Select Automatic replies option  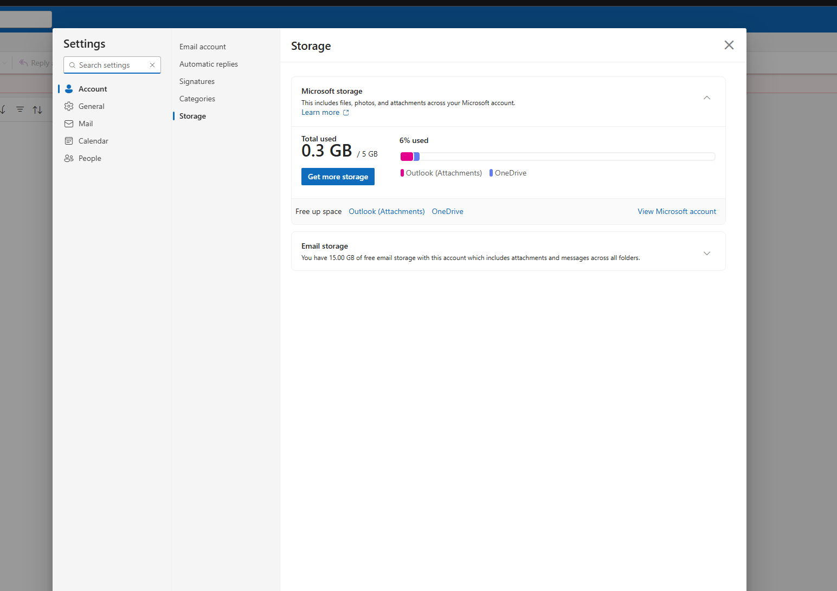pyautogui.click(x=209, y=64)
